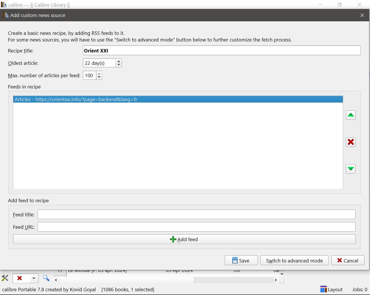Remove selected feed with red X

[351, 142]
